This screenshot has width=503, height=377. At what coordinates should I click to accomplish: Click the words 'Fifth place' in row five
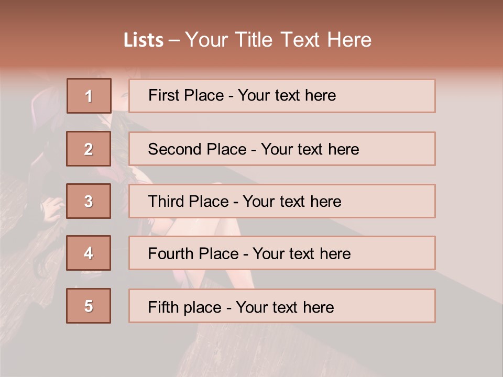pyautogui.click(x=185, y=307)
